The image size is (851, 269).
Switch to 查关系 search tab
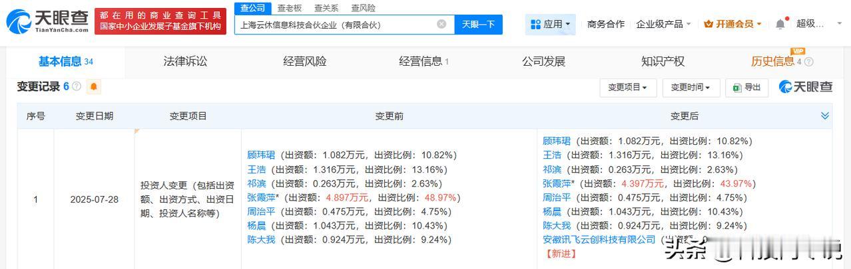[x=326, y=8]
